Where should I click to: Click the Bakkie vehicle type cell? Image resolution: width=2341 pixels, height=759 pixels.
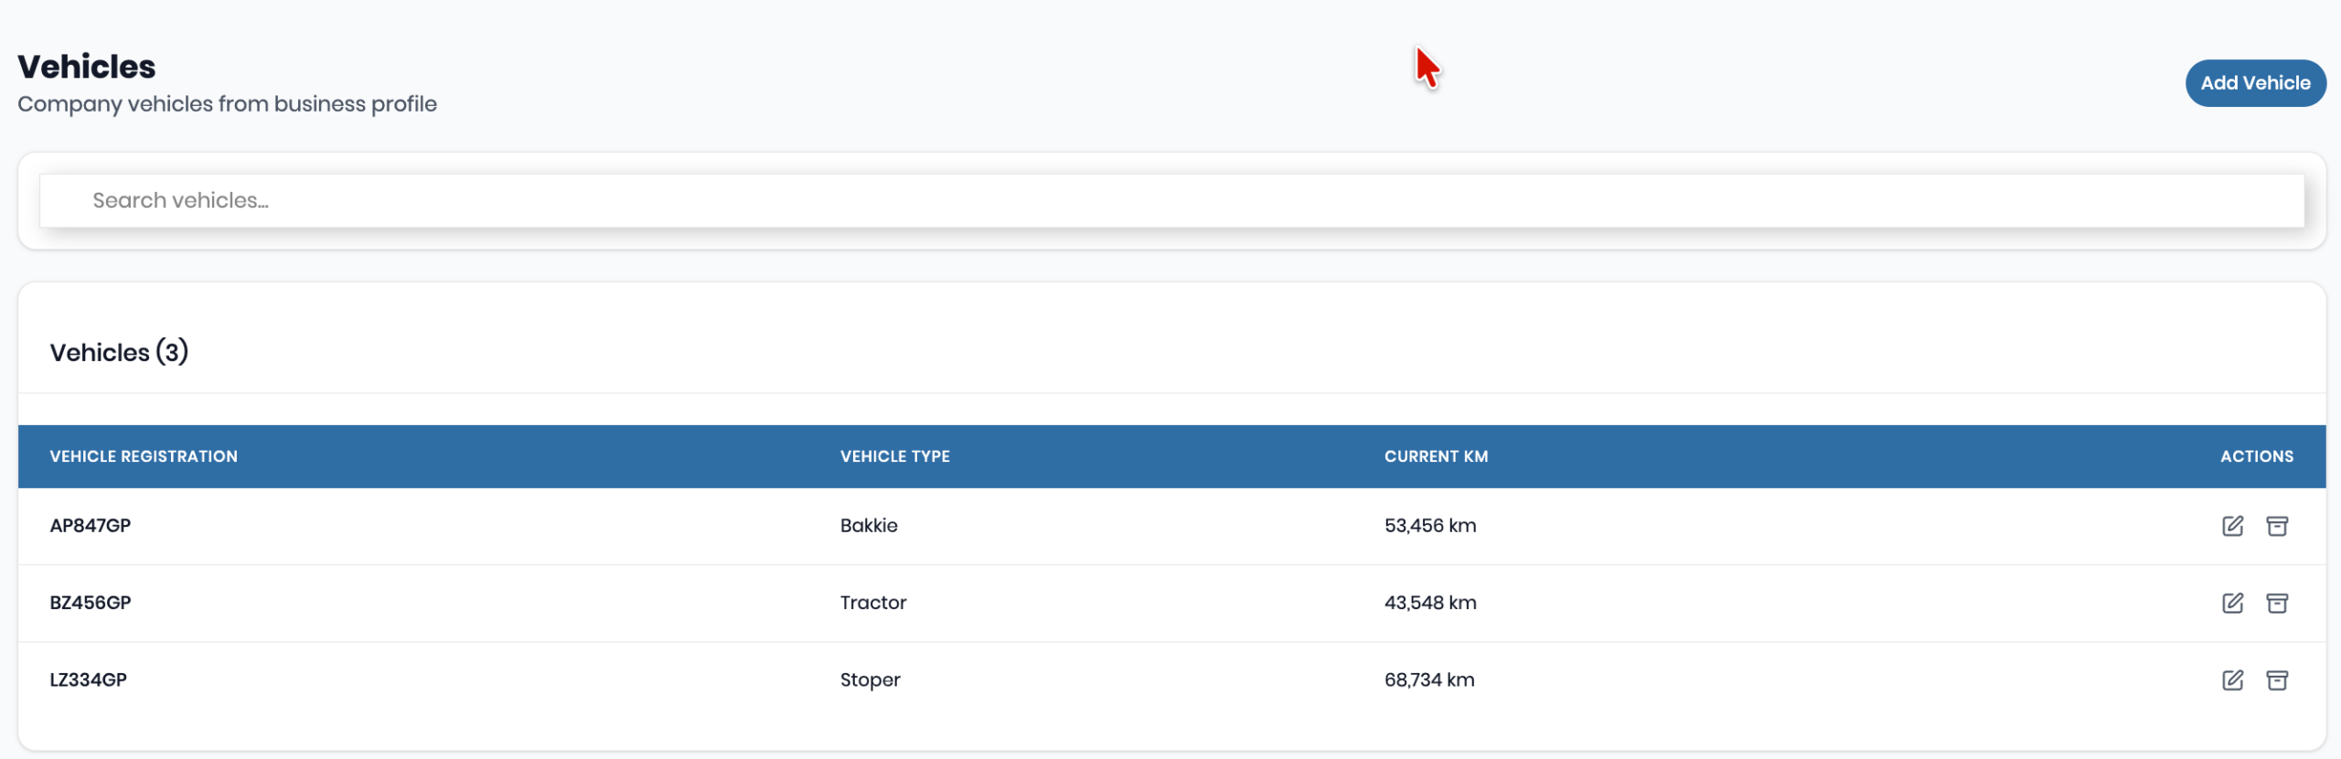[x=869, y=526]
